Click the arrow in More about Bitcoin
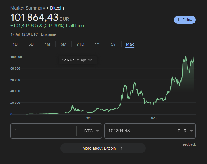The width and height of the screenshot is (207, 164). click(x=121, y=148)
